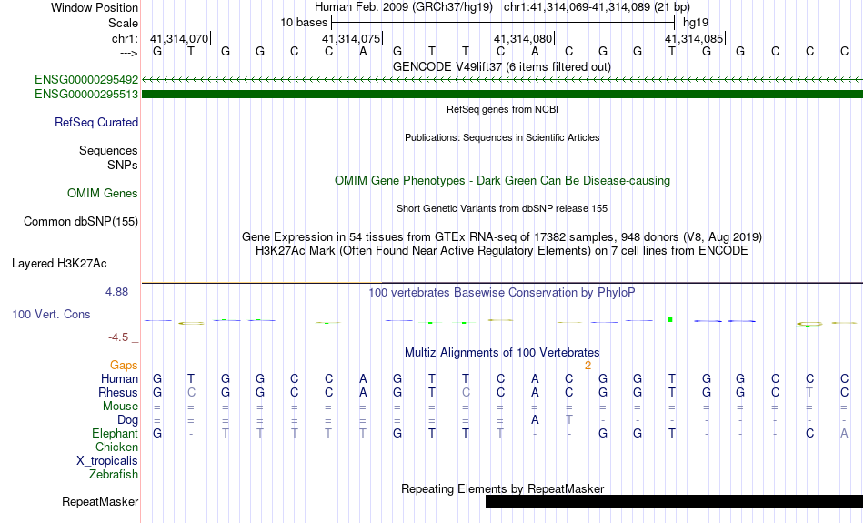Click the RefSeq genes from NCBI title

point(502,109)
